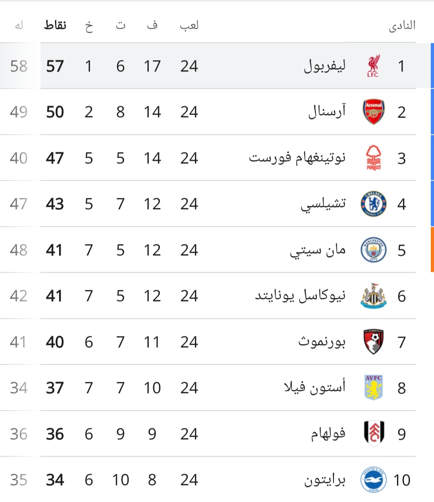Open the برايتون team name
Screen dimensions: 434x502
coord(325,480)
